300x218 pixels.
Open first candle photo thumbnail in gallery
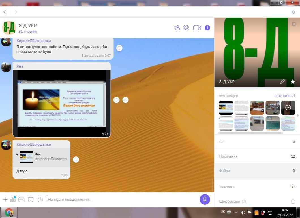coord(226,108)
